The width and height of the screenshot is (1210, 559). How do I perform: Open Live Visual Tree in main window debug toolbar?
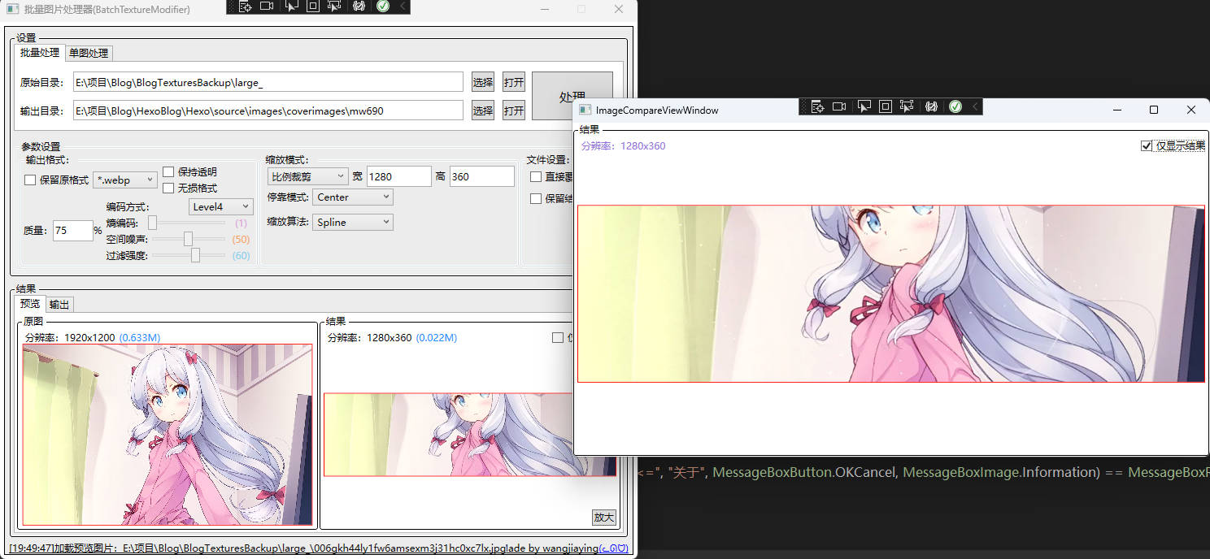coord(244,6)
